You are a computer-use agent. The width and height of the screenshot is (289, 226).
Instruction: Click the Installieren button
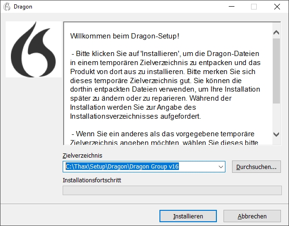click(188, 216)
